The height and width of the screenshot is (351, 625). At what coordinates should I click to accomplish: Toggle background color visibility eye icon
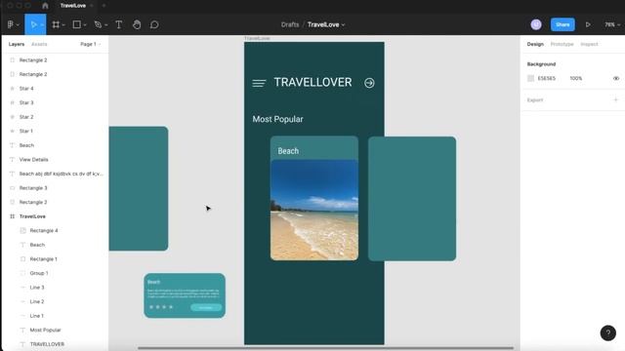pos(616,78)
